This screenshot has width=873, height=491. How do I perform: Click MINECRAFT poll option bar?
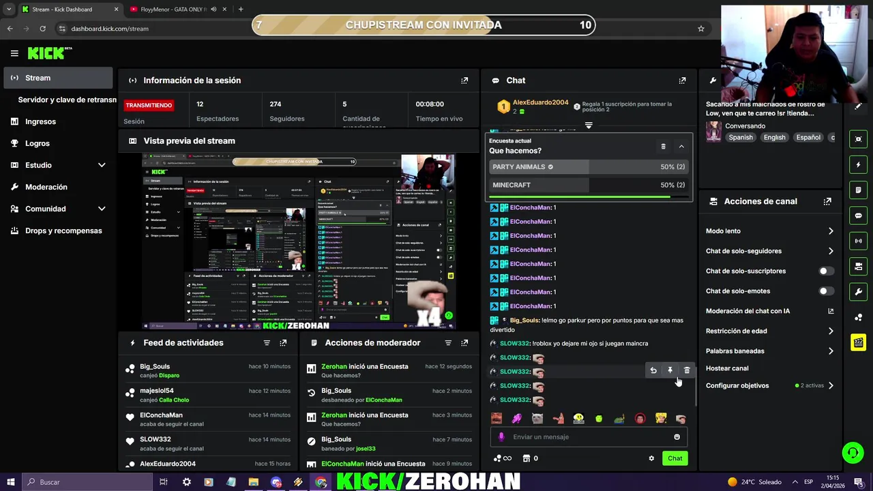pyautogui.click(x=589, y=185)
